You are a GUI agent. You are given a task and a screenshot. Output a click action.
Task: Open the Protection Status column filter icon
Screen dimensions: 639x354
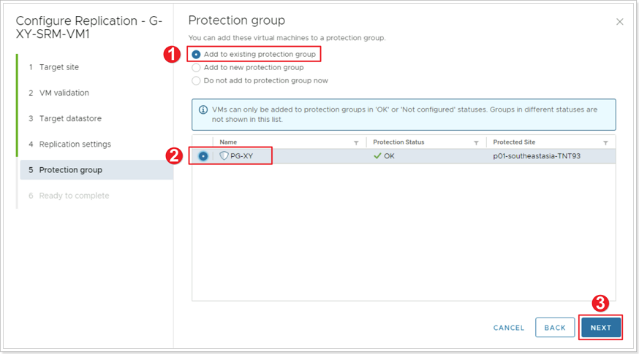476,142
